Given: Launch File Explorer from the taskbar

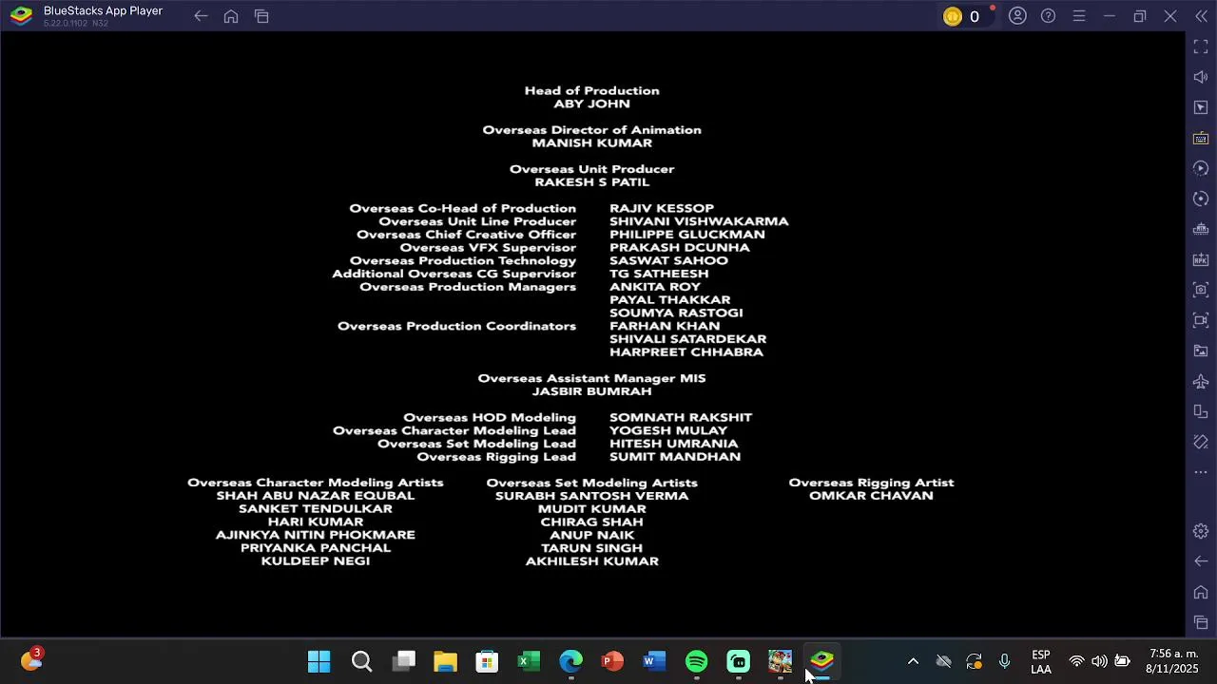Looking at the screenshot, I should click(x=445, y=661).
